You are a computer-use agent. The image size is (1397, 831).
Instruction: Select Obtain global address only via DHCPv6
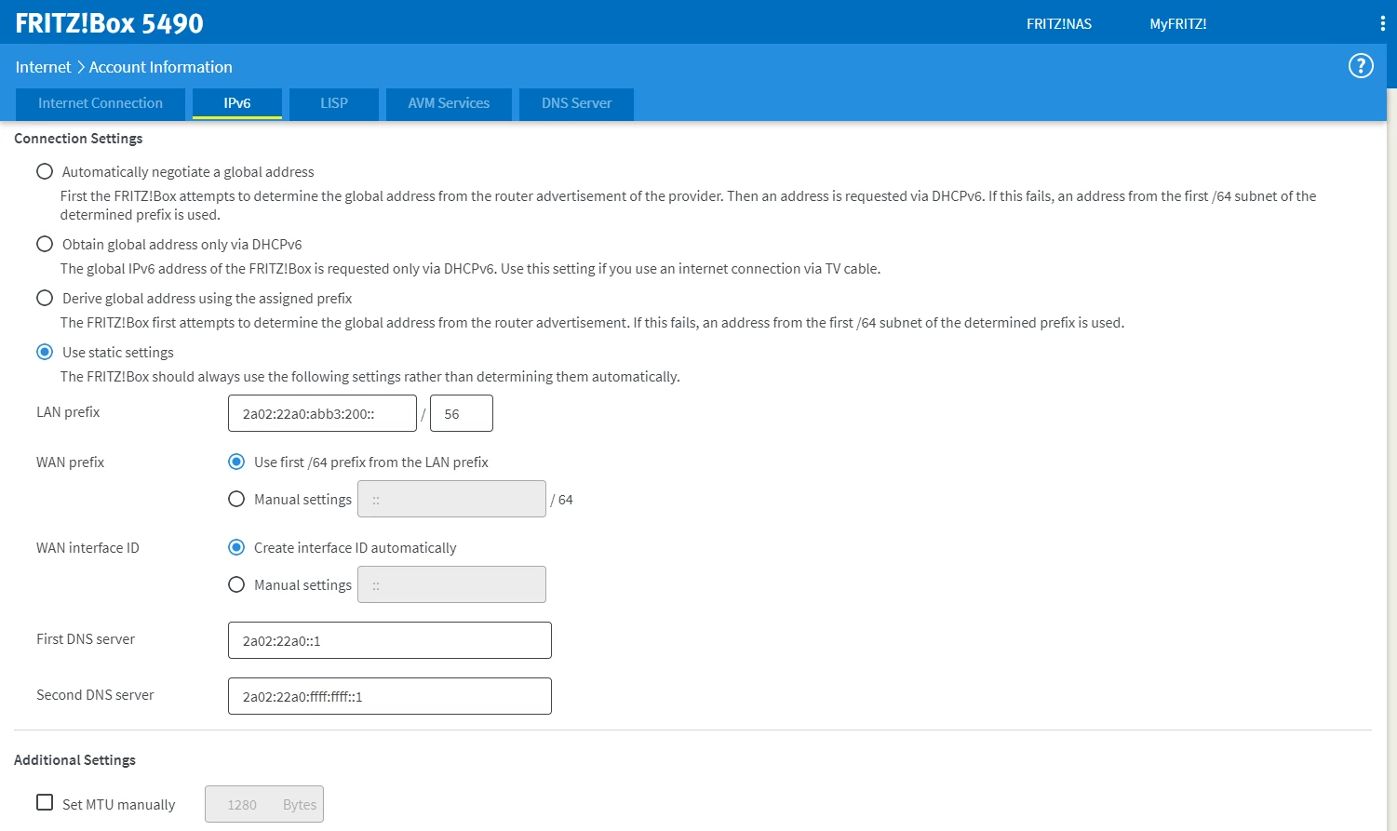45,244
